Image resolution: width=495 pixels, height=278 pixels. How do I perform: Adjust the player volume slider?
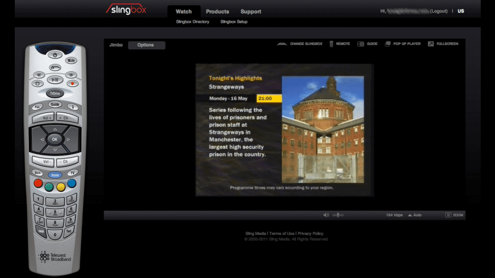[x=338, y=215]
